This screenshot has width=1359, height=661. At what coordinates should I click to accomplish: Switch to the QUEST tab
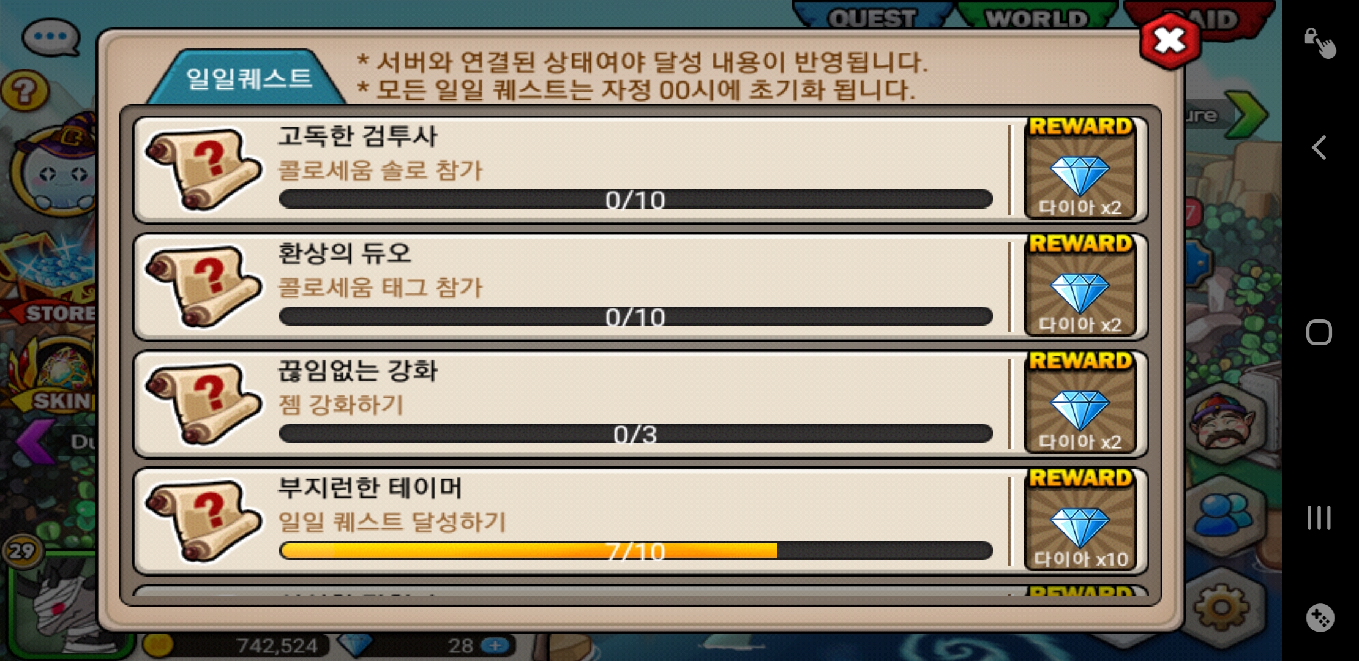[872, 17]
